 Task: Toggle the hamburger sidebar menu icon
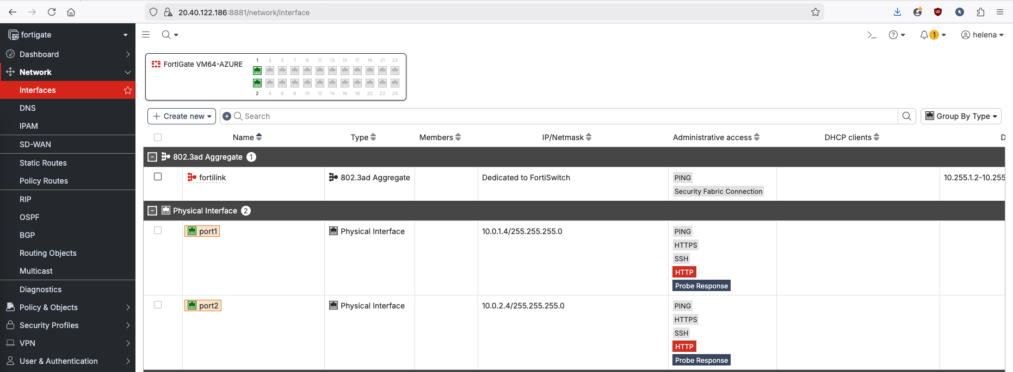click(x=146, y=35)
